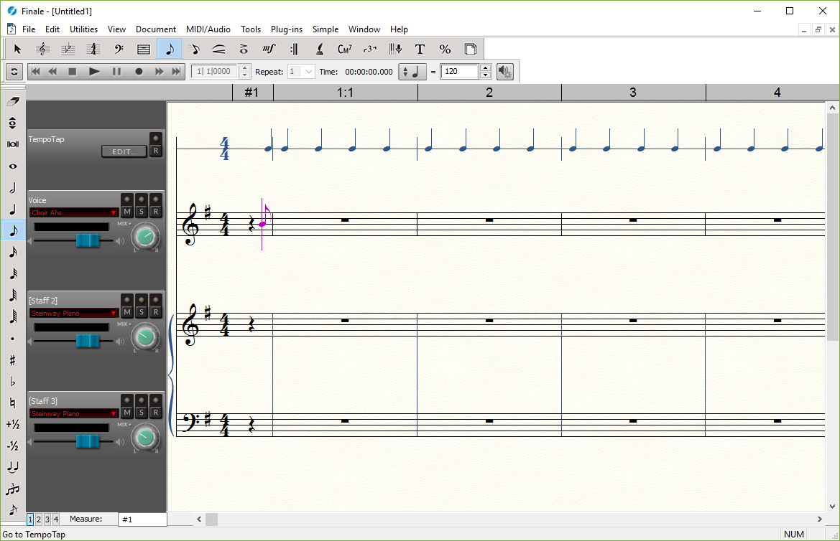
Task: Choose the whole note duration
Action: tap(13, 166)
